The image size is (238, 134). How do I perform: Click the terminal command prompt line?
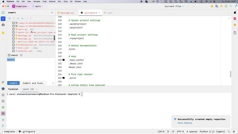(45, 94)
